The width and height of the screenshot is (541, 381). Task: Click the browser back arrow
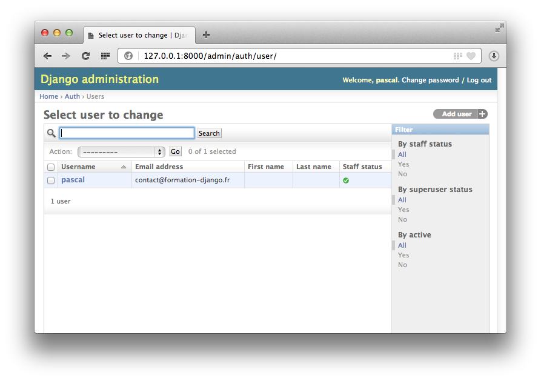click(x=47, y=56)
